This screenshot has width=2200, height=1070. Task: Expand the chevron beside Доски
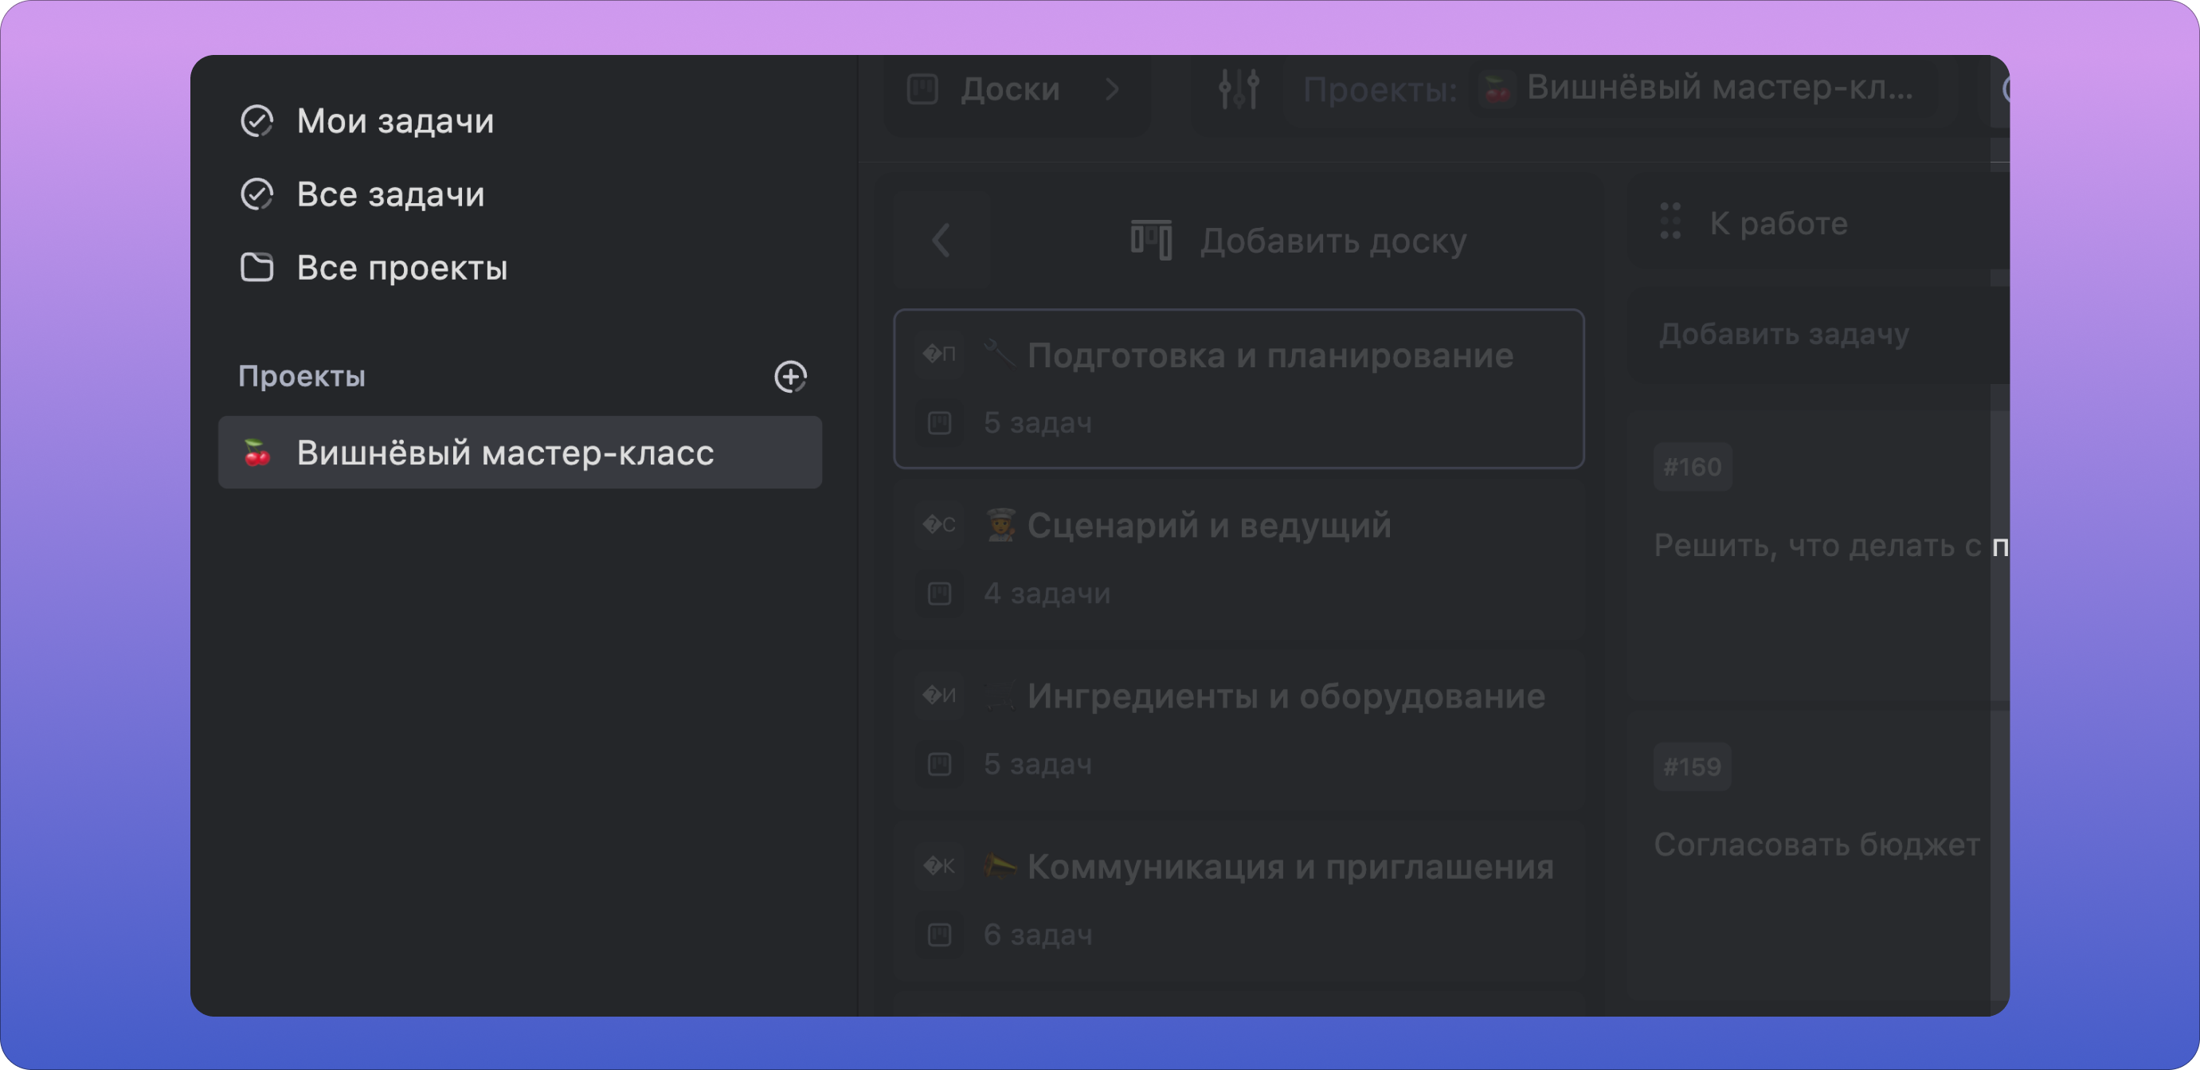(x=1112, y=90)
